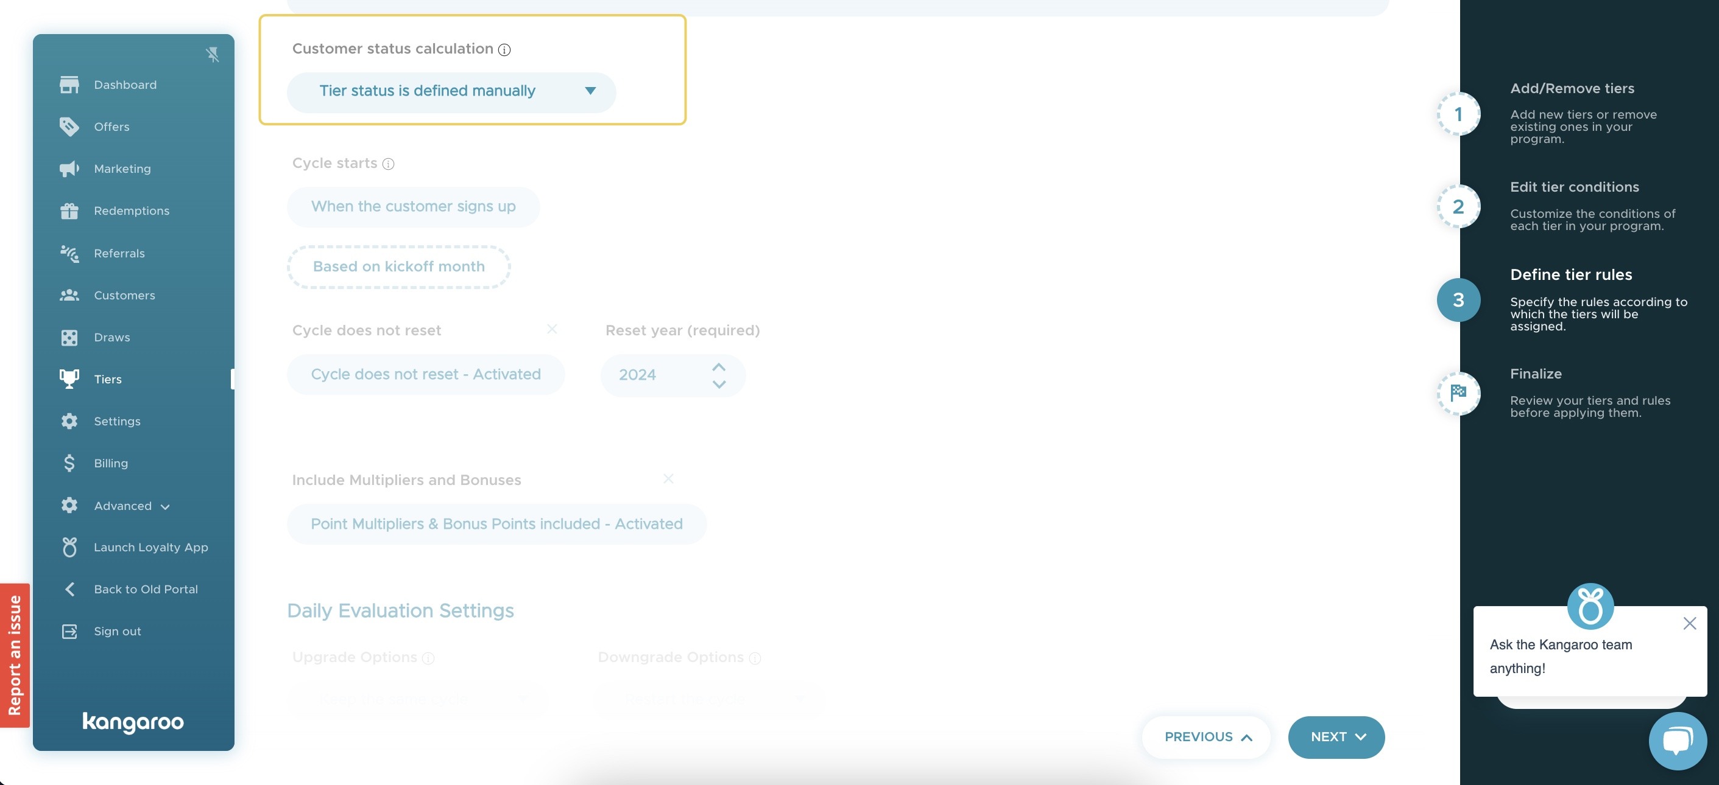1719x785 pixels.
Task: Toggle 'Cycle does not reset - Activated'
Action: (425, 374)
